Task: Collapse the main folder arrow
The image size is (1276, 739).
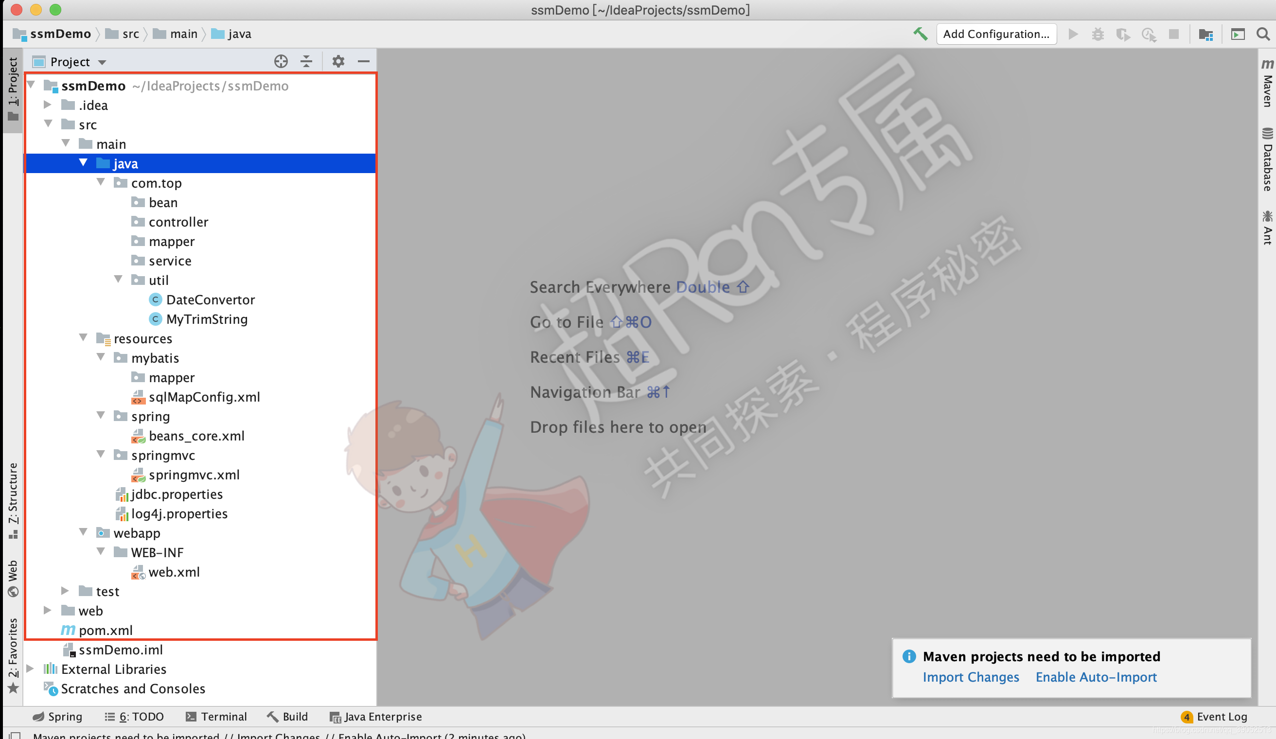Action: point(66,144)
